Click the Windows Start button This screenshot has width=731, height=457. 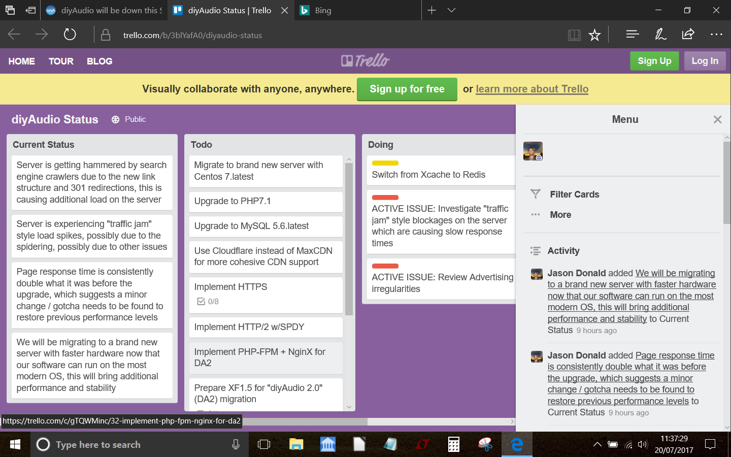pos(15,444)
